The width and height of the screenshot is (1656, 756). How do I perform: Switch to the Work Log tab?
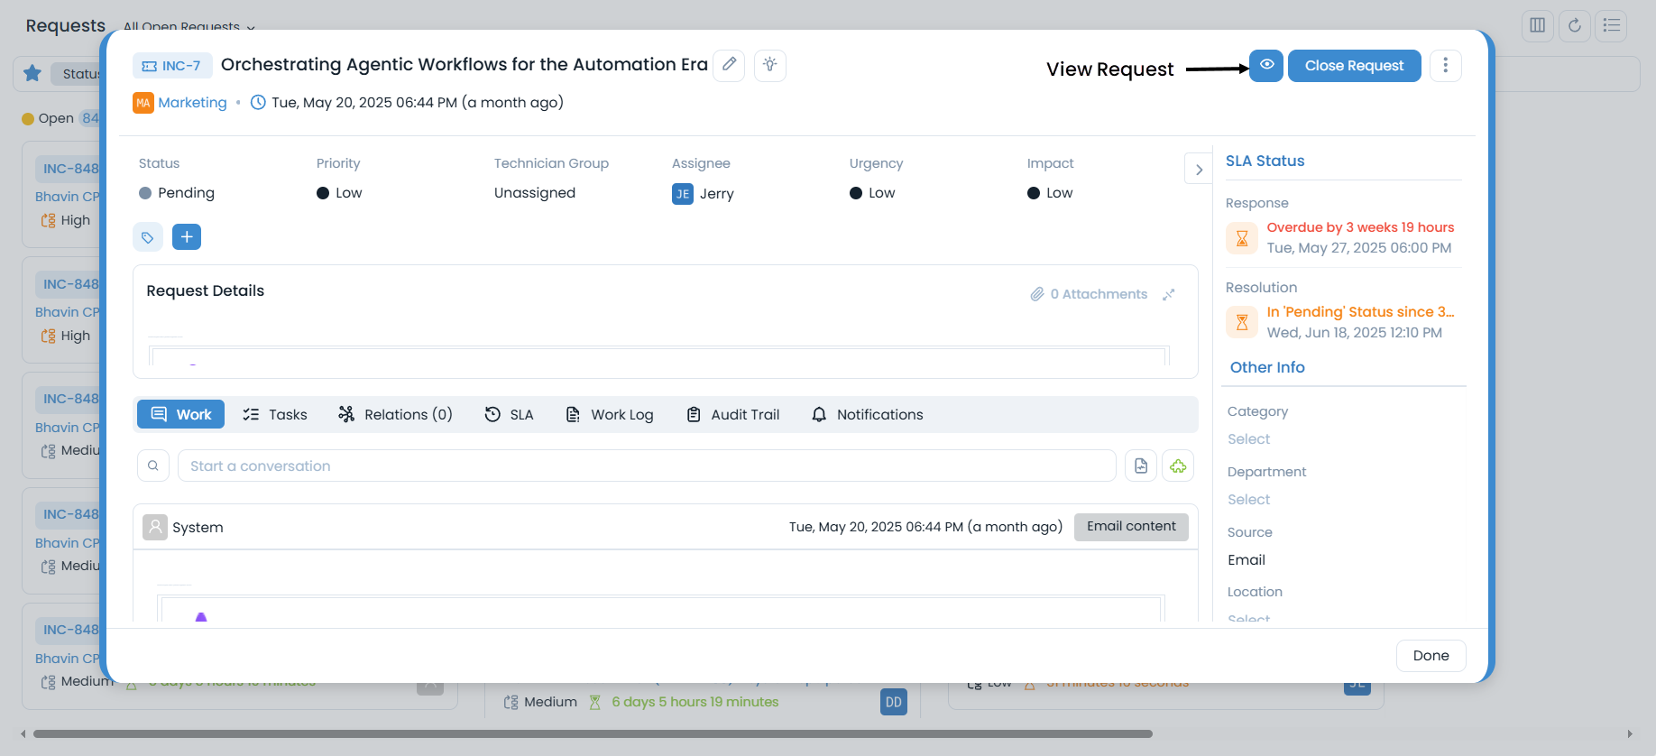coord(609,414)
